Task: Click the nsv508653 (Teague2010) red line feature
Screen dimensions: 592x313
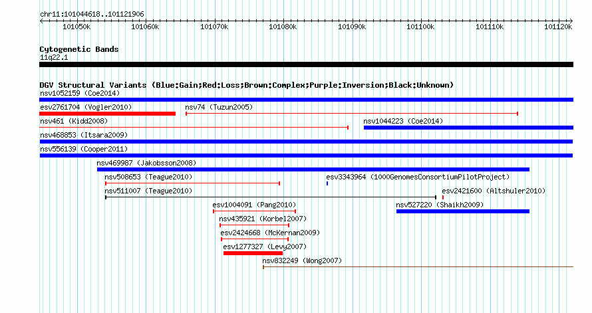Action: (x=192, y=183)
